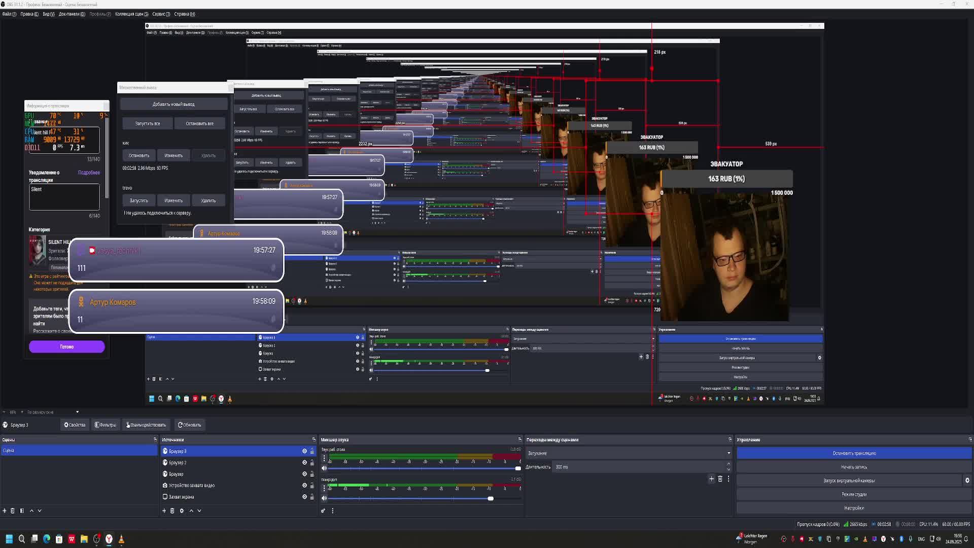Click the remove source trash icon
Image resolution: width=974 pixels, height=548 pixels.
coord(172,510)
